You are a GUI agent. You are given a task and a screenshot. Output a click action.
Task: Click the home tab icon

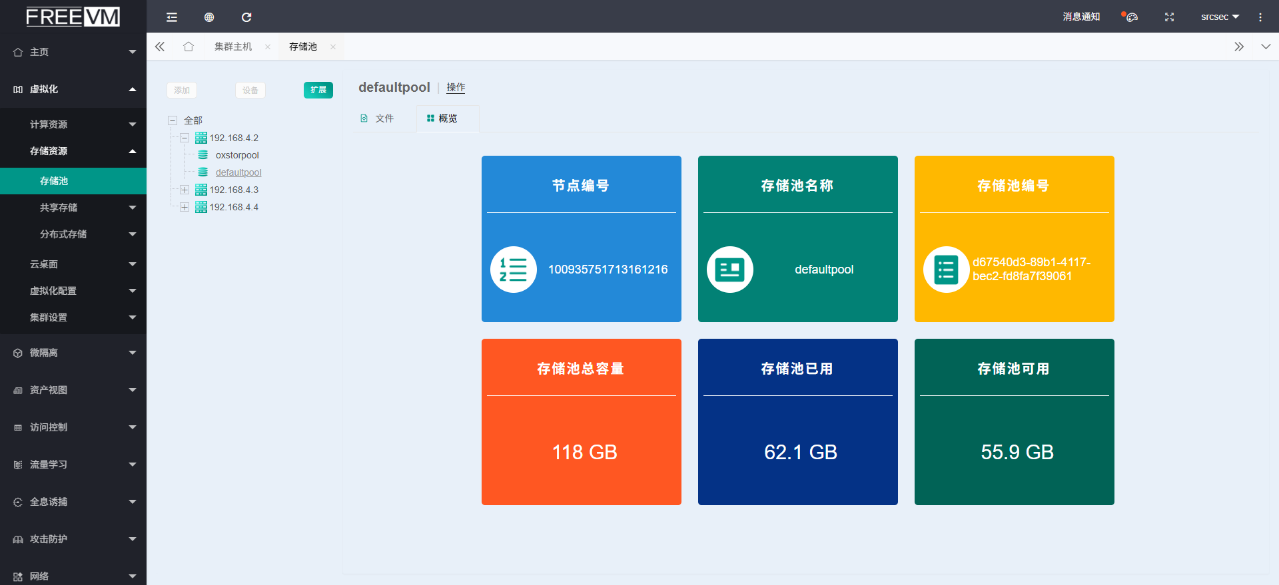(x=189, y=47)
